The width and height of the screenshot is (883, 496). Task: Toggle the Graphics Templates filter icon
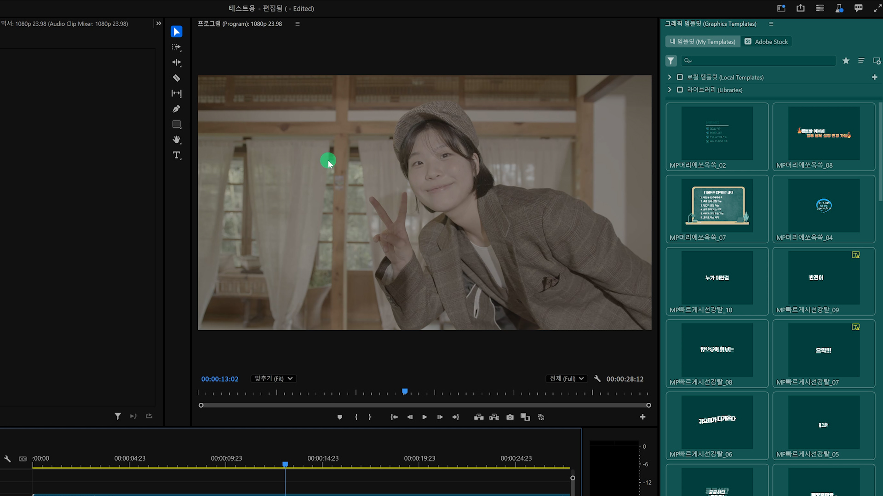point(671,61)
